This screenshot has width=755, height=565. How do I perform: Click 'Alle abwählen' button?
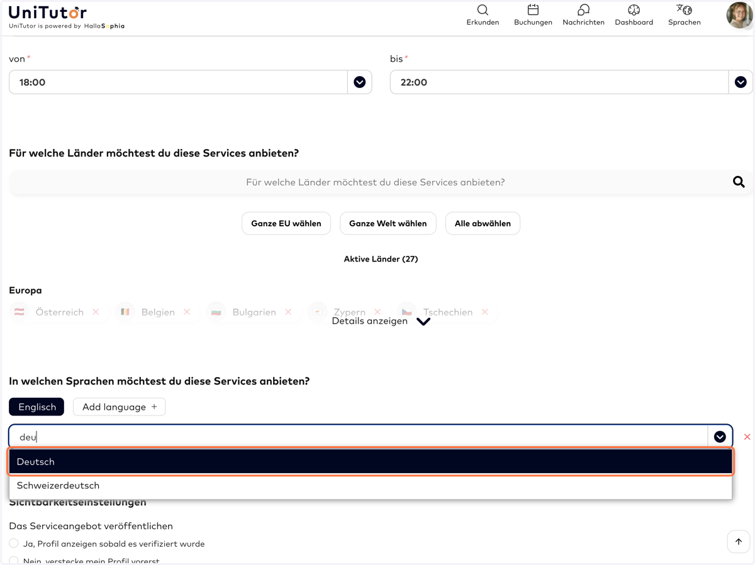click(x=483, y=223)
